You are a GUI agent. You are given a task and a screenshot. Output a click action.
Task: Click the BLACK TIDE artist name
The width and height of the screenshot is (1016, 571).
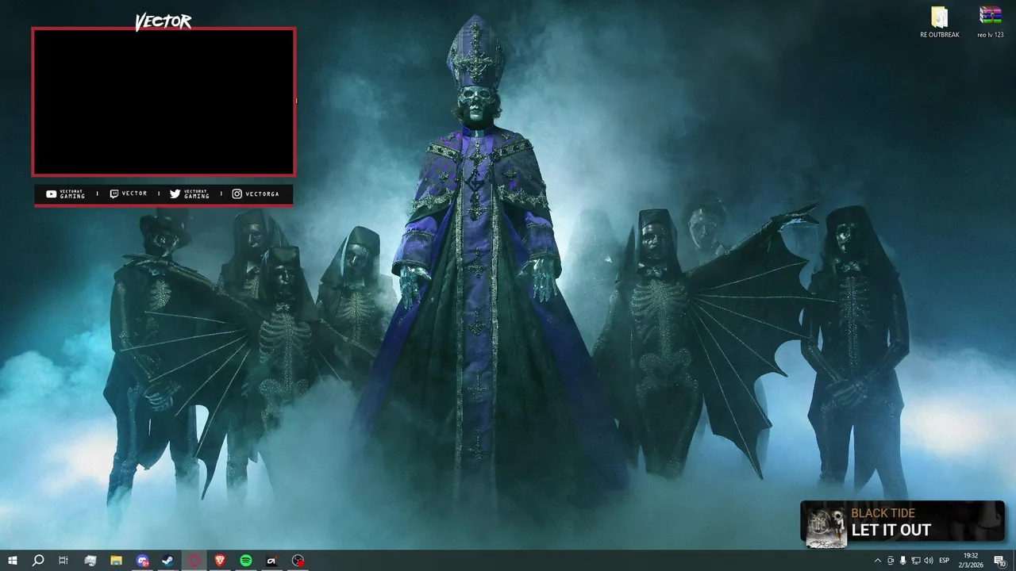(883, 513)
